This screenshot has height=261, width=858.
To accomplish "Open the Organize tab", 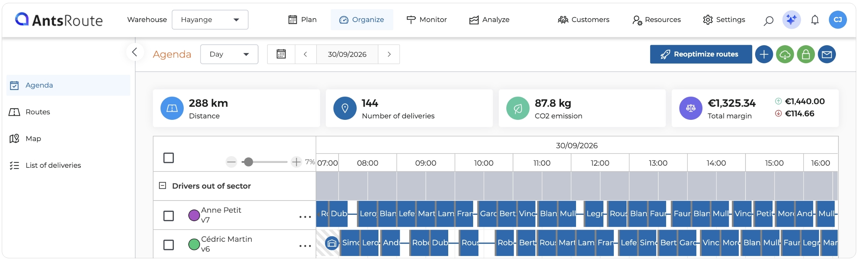I will click(362, 20).
